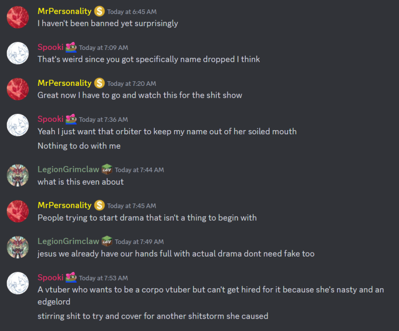Open the MrPersonality username at 7:20 AM
Viewport: 399px width, 331px height.
pyautogui.click(x=64, y=83)
